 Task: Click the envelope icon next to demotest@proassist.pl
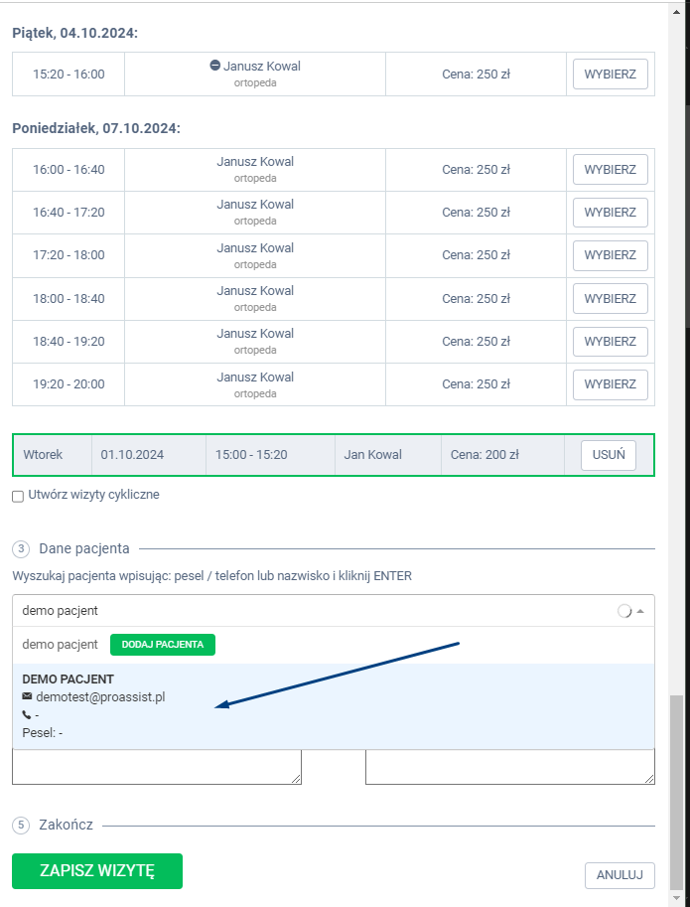[x=27, y=697]
